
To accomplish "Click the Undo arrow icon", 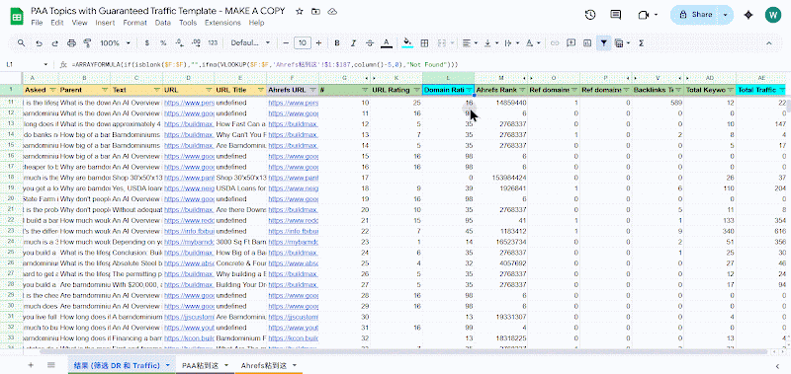I will (x=39, y=43).
